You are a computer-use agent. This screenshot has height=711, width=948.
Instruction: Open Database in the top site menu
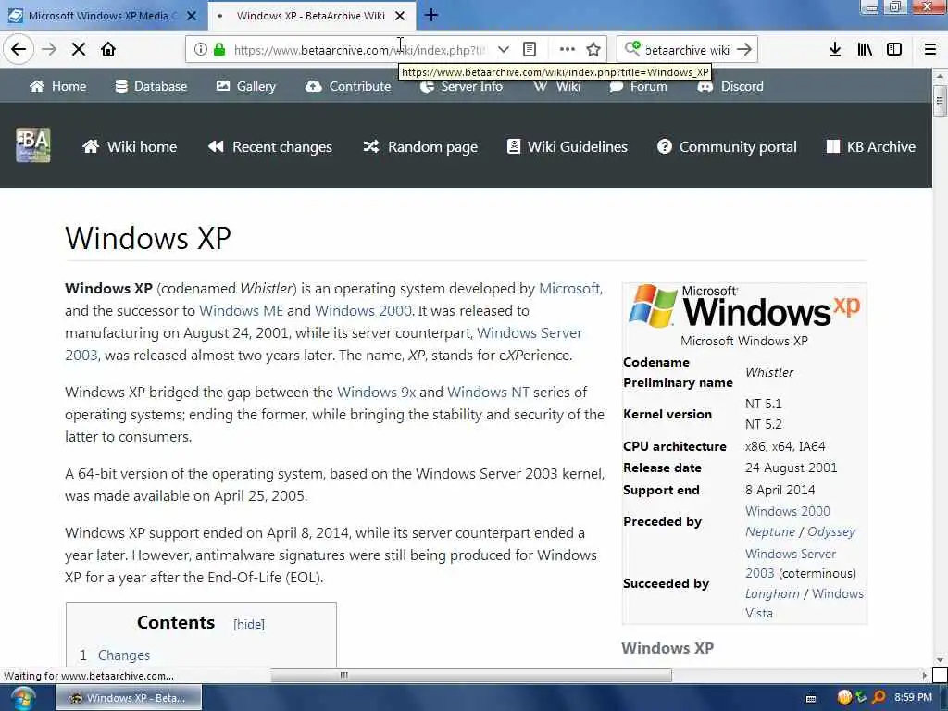(151, 86)
